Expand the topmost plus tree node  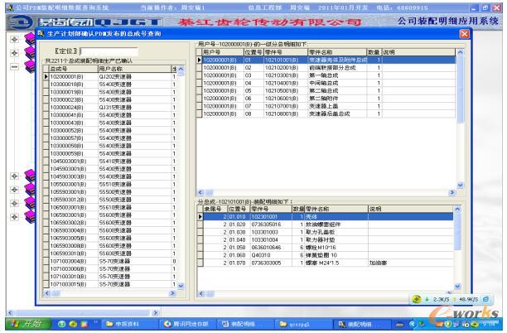tap(15, 40)
